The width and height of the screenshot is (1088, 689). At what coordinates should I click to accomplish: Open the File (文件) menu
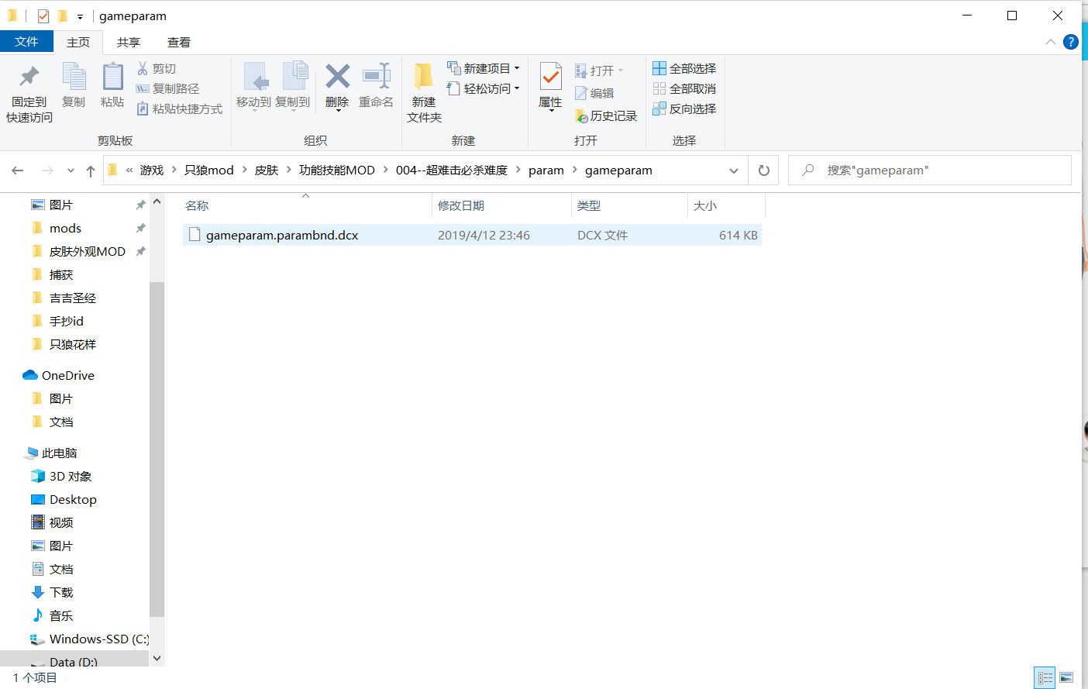26,42
